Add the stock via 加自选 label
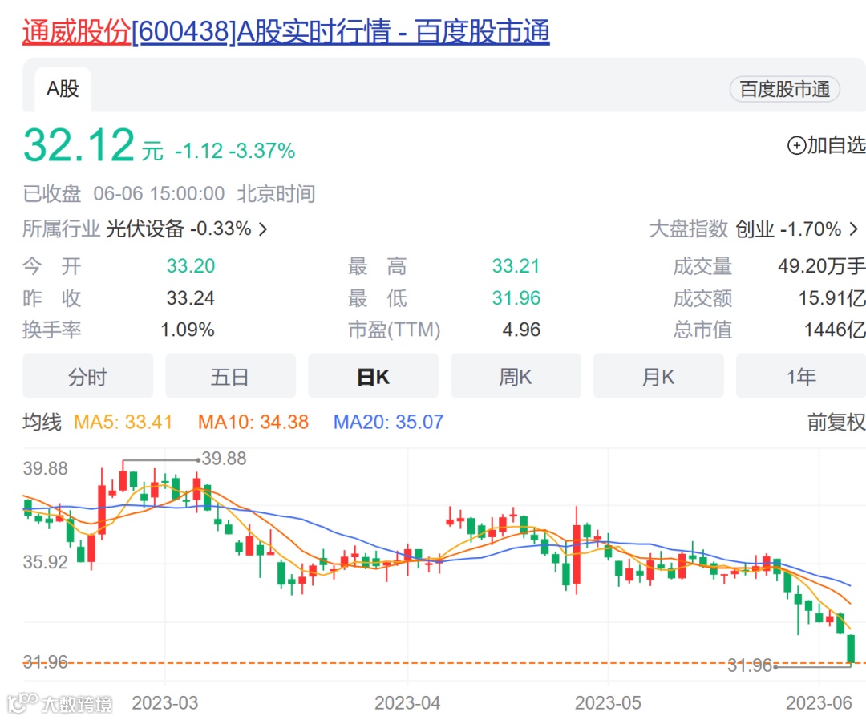The width and height of the screenshot is (866, 720). [836, 145]
